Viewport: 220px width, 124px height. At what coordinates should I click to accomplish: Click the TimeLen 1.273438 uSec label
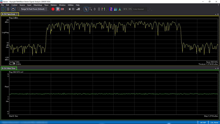[208, 64]
